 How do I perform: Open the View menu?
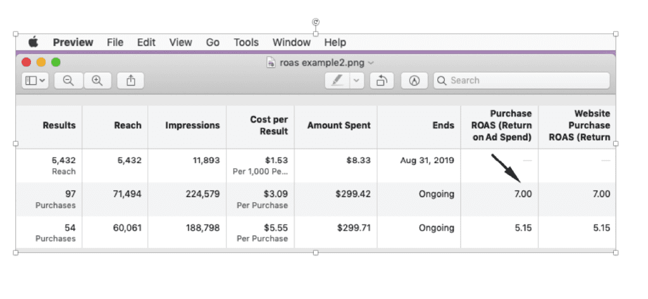[180, 42]
